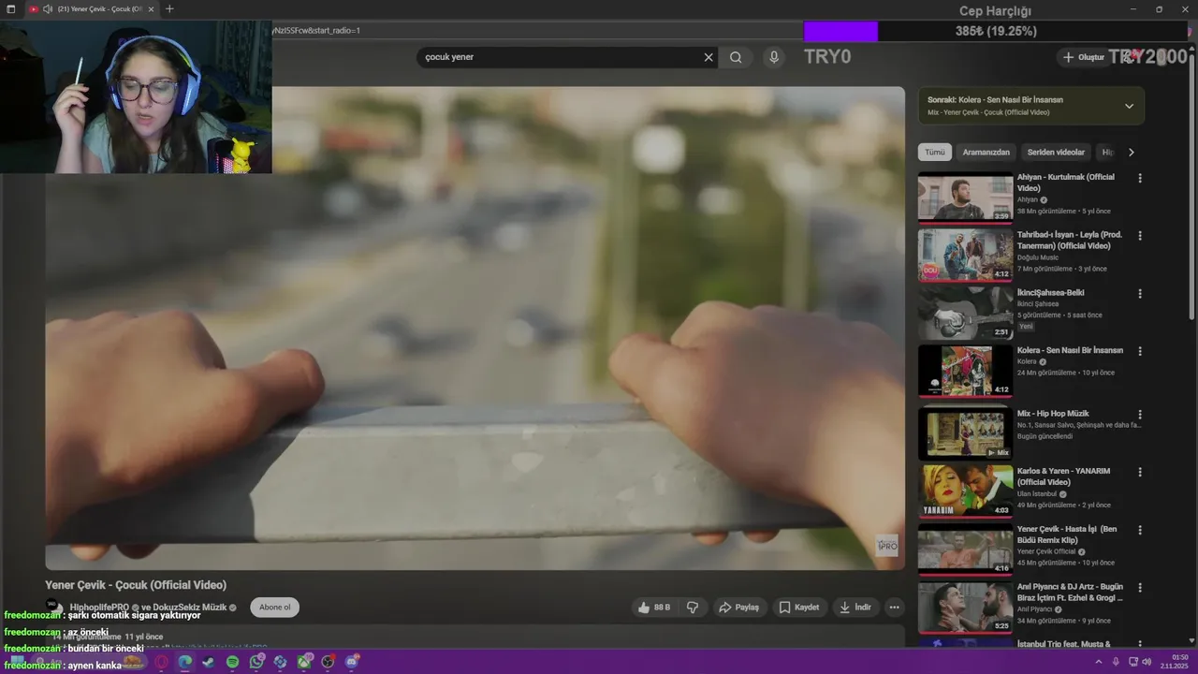Screen dimensions: 1198x674
Task: Open options for Anıl Piyancı & DJ Artz
Action: click(x=1140, y=588)
